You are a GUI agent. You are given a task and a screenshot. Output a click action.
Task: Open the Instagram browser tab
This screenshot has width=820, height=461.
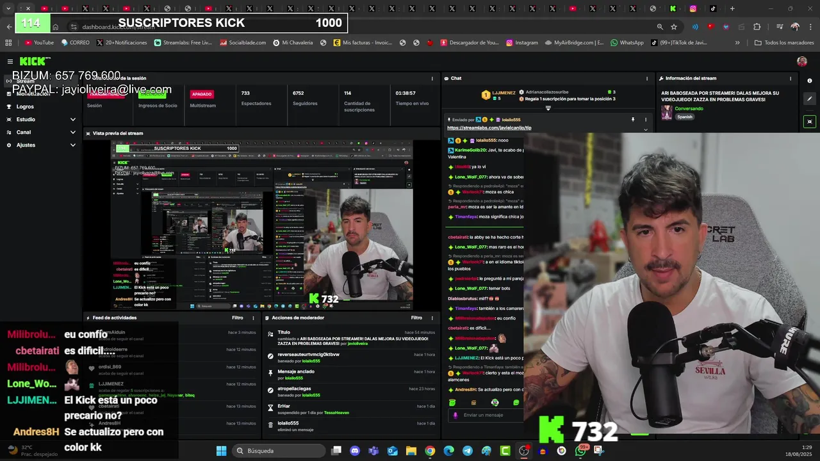(693, 9)
